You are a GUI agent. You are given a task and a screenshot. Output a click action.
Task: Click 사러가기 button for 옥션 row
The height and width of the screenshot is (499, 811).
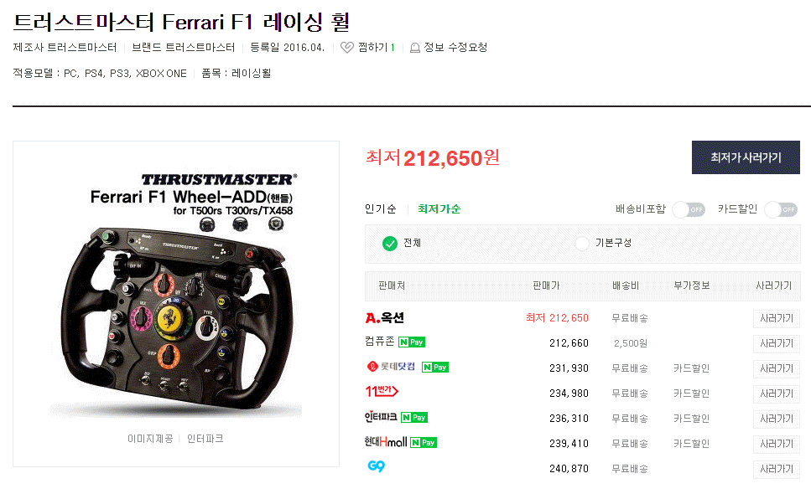(777, 319)
